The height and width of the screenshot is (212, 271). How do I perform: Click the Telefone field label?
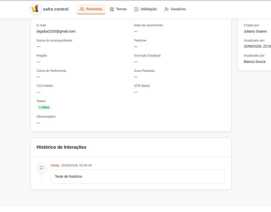pos(140,41)
